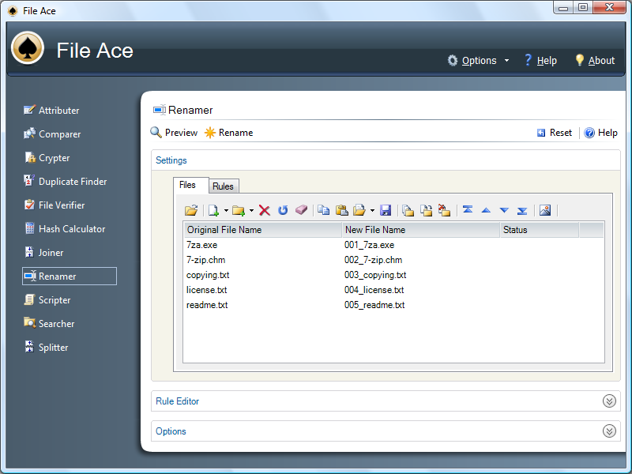Refresh the file list with the blue arrow icon
This screenshot has width=632, height=474.
pyautogui.click(x=282, y=210)
